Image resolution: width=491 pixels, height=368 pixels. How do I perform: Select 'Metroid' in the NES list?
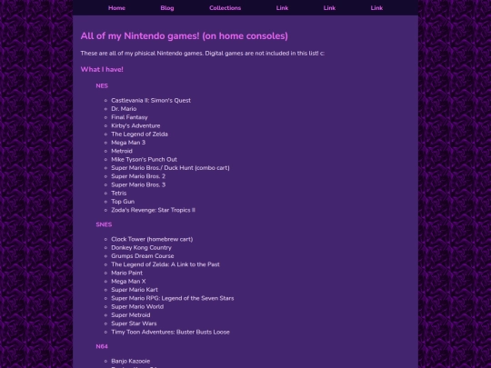point(122,151)
